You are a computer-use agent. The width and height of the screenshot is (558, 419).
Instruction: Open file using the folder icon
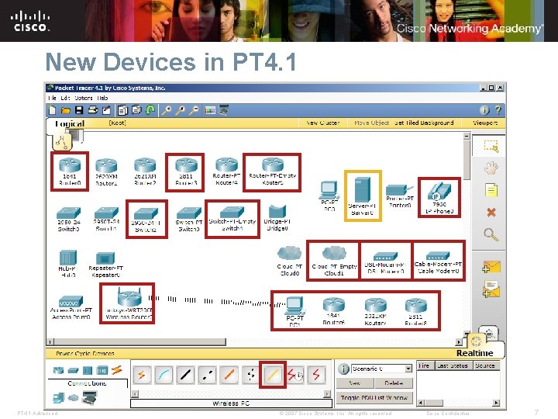(65, 110)
